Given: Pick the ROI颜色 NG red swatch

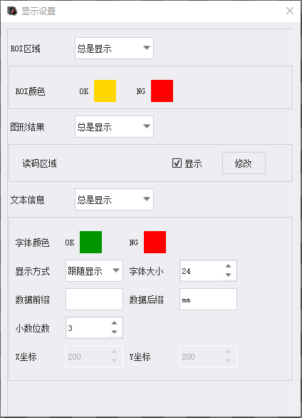Looking at the screenshot, I should 162,91.
